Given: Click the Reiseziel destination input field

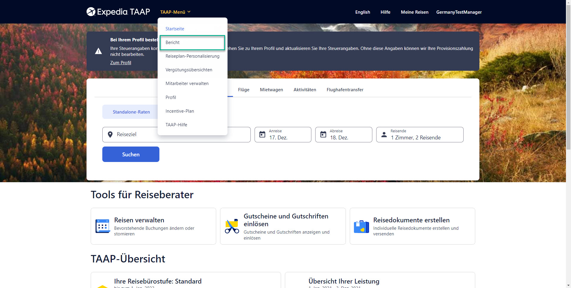Looking at the screenshot, I should click(176, 135).
